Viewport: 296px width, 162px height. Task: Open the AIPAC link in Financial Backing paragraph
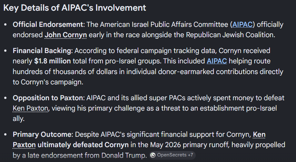[x=217, y=61]
